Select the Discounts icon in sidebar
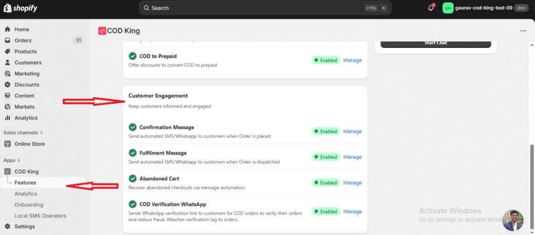Viewport: 535px width, 235px height. coord(7,85)
